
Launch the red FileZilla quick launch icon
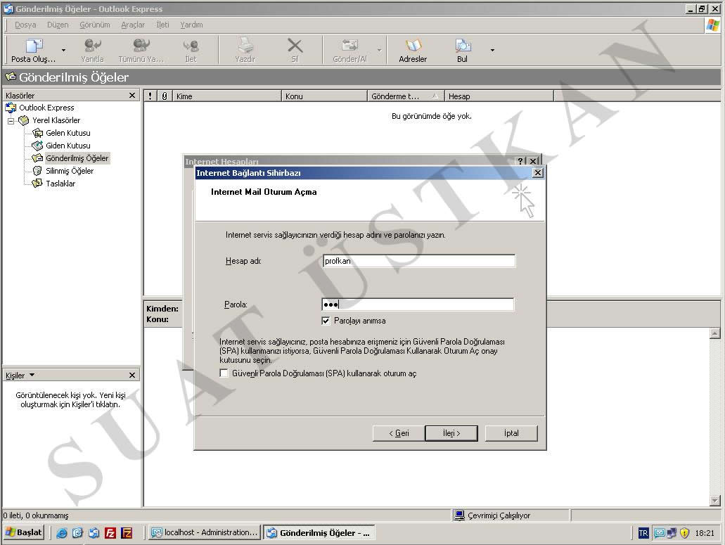[x=110, y=533]
